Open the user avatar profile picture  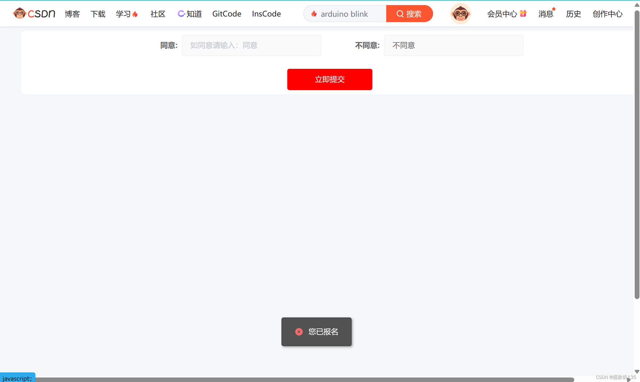click(460, 14)
